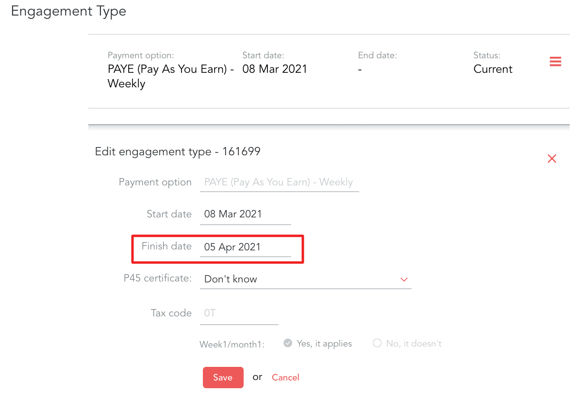Click the Engagement Type page heading

tap(68, 11)
